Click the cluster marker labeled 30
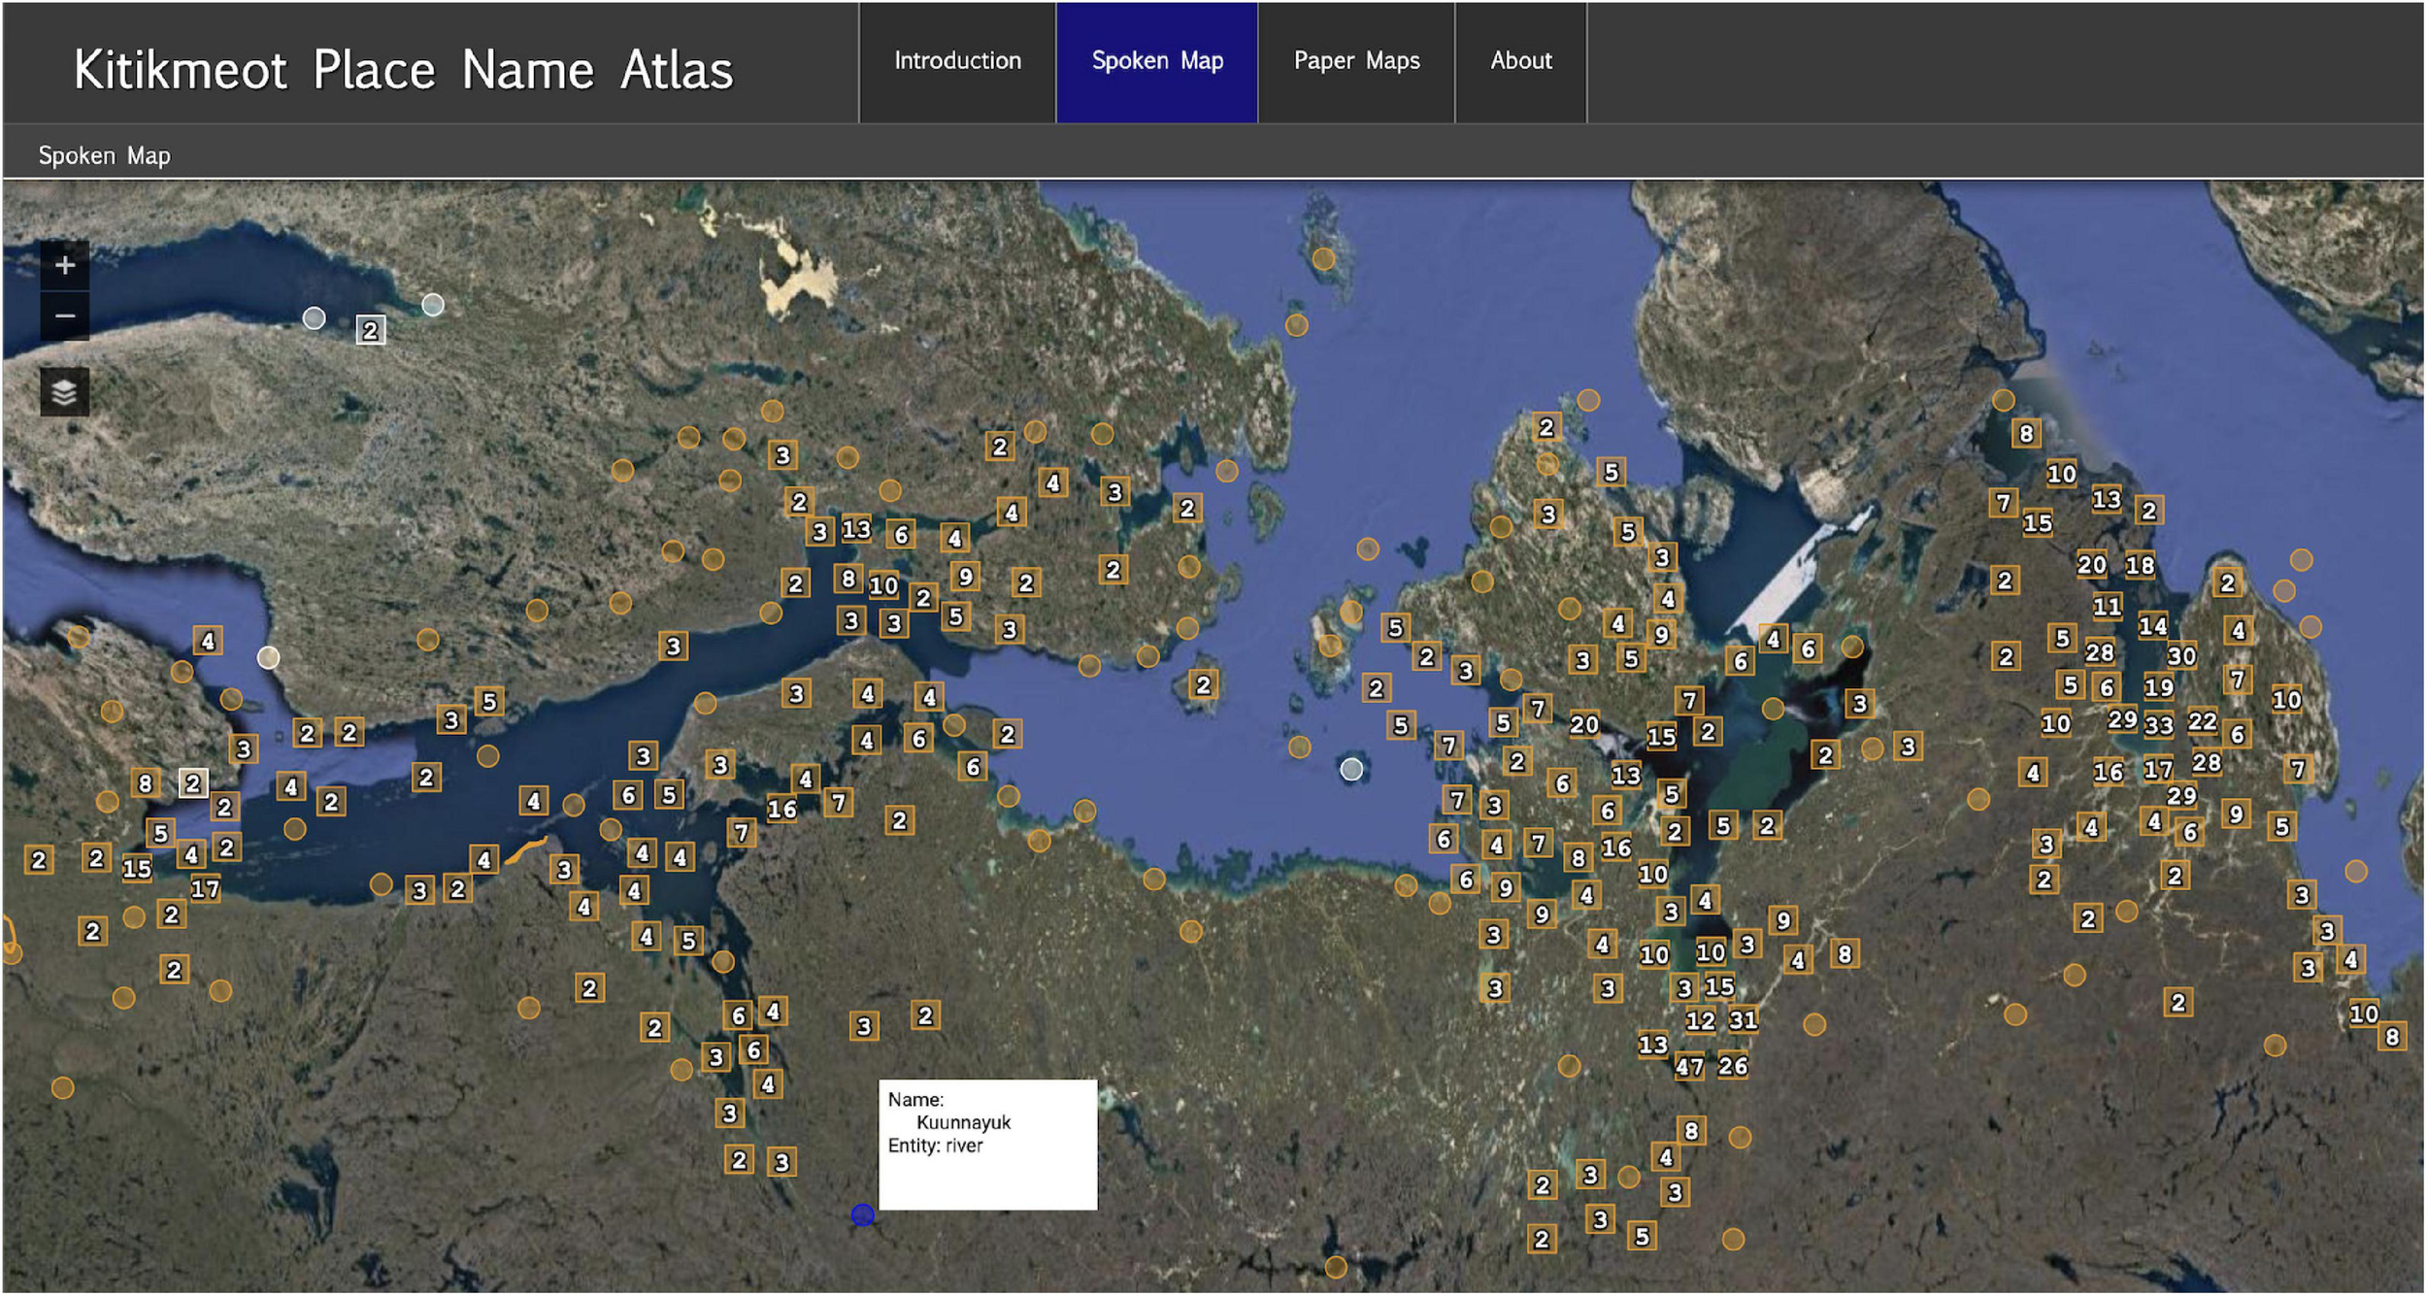Screen dimensions: 2427x1296 [x=2181, y=656]
